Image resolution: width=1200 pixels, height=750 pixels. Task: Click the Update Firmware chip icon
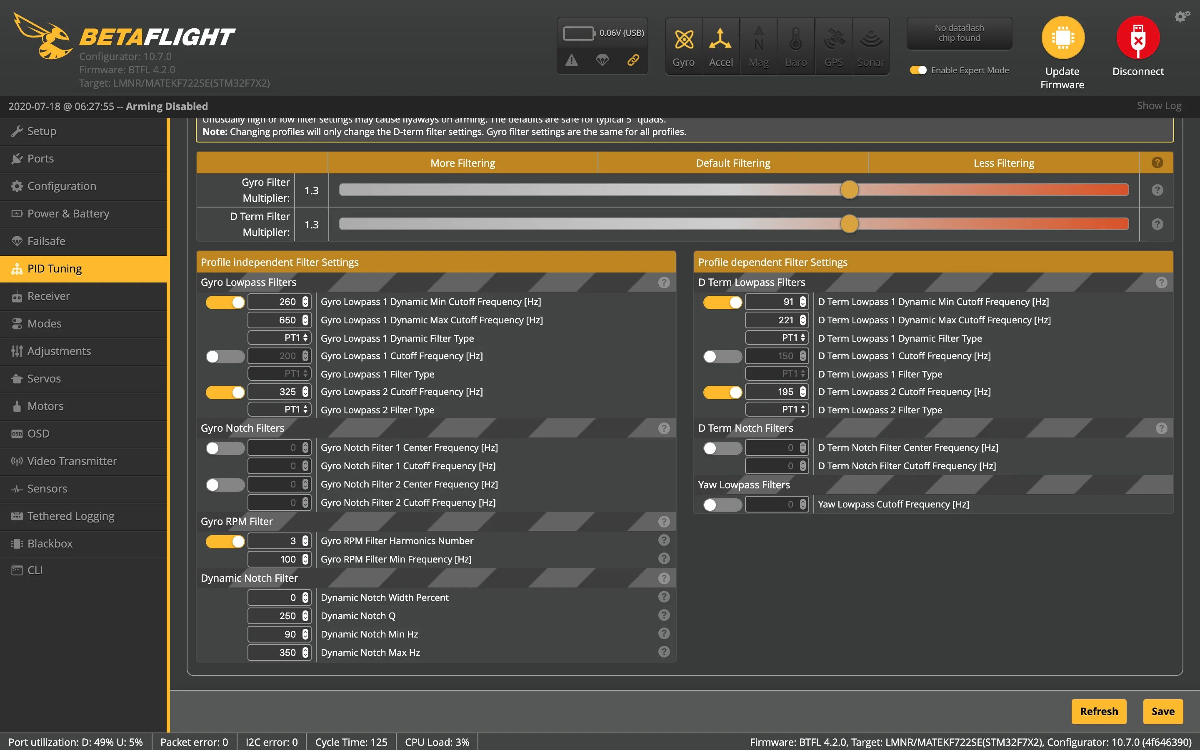click(1062, 37)
